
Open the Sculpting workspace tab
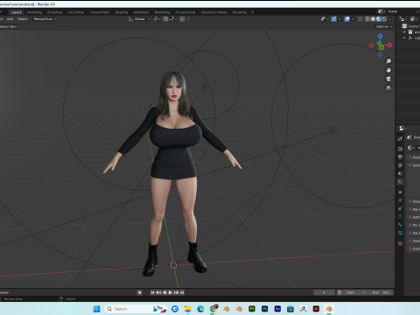[54, 12]
